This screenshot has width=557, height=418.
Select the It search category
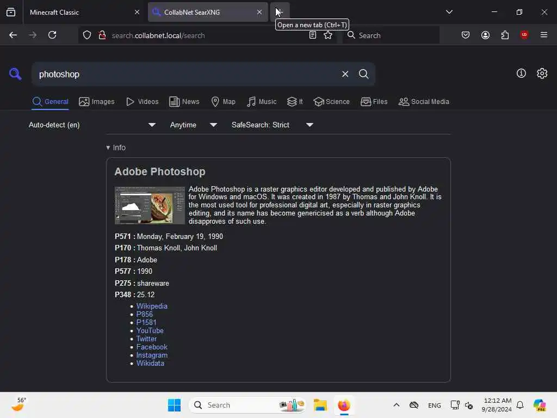coord(295,102)
